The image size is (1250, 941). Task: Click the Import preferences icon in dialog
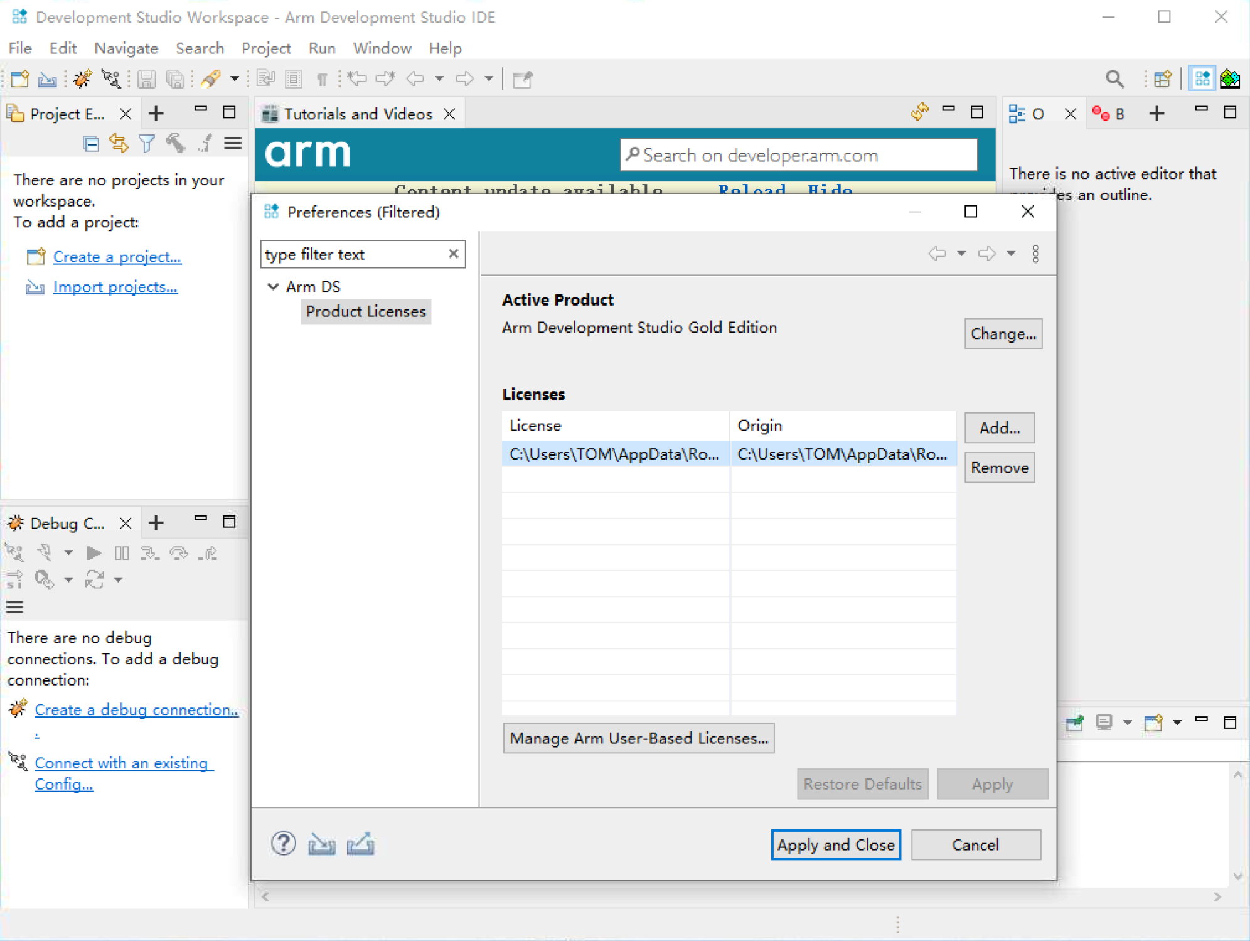322,844
